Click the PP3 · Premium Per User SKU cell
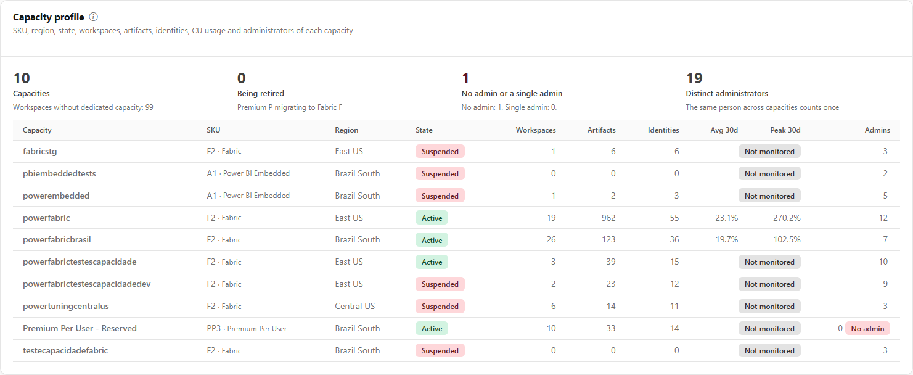913x375 pixels. click(247, 328)
